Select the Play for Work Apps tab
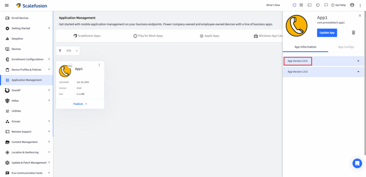 [148, 36]
